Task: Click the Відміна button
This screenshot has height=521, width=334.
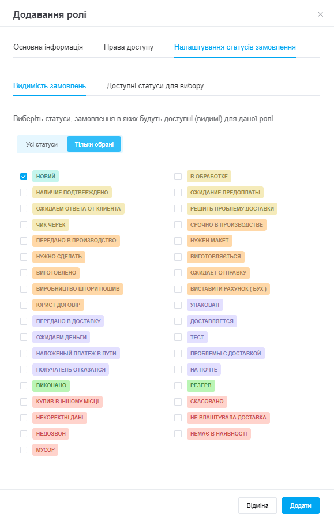Action: 257,506
